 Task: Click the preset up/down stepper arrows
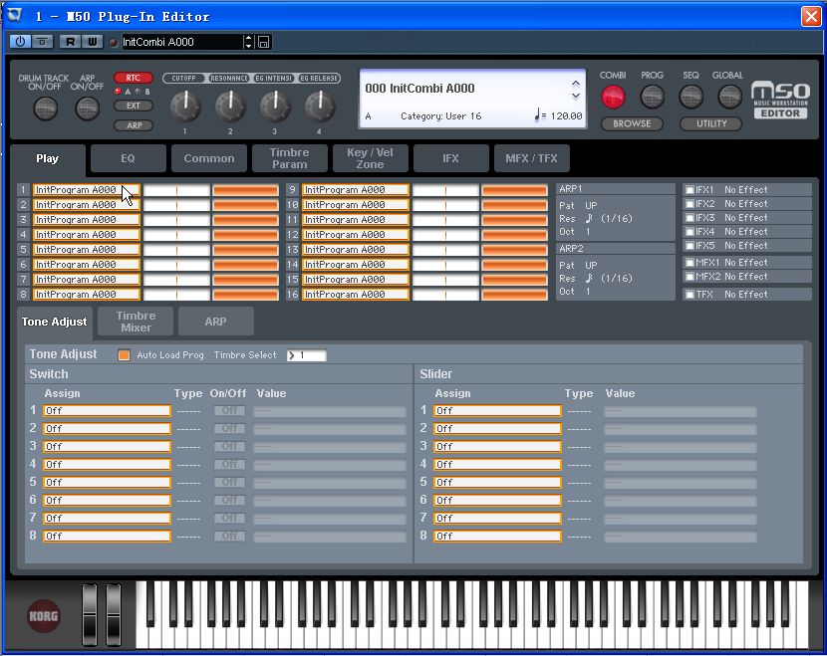248,42
